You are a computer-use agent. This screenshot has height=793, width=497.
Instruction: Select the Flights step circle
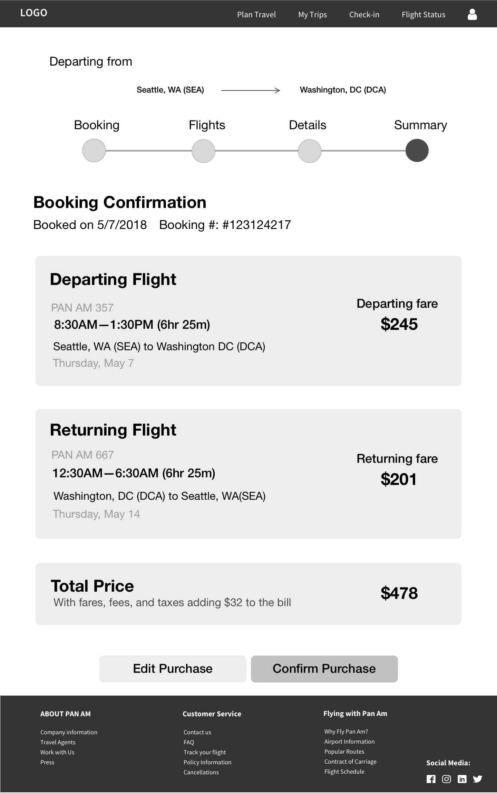point(203,151)
